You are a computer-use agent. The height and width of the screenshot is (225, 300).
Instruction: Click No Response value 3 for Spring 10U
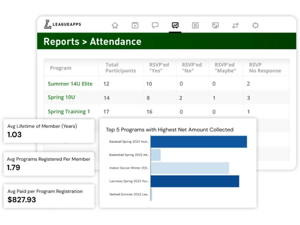pos(248,98)
